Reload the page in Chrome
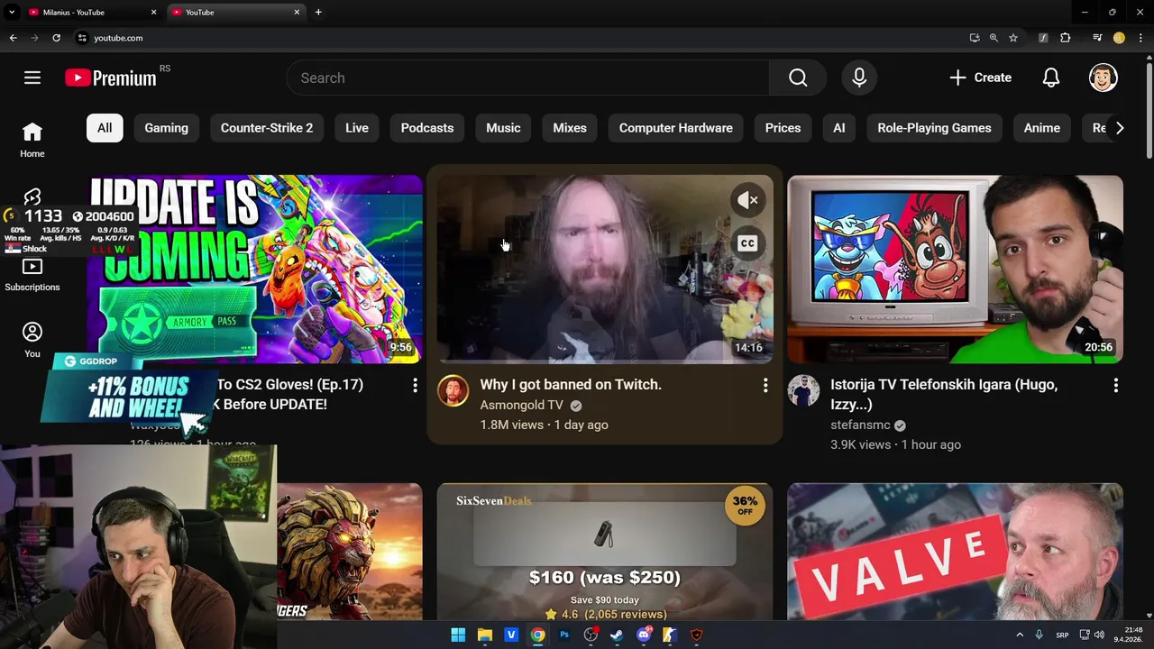Image resolution: width=1154 pixels, height=649 pixels. click(56, 38)
